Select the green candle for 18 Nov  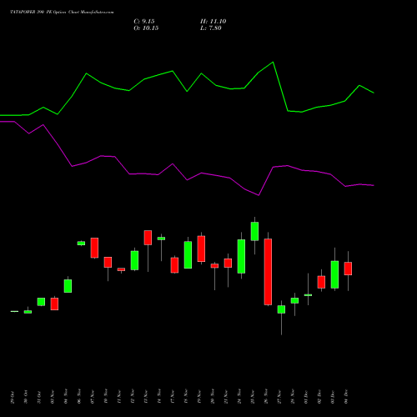(188, 255)
